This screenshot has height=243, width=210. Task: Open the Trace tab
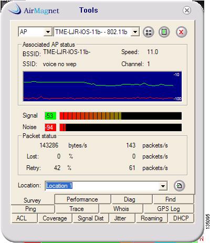pos(77,209)
